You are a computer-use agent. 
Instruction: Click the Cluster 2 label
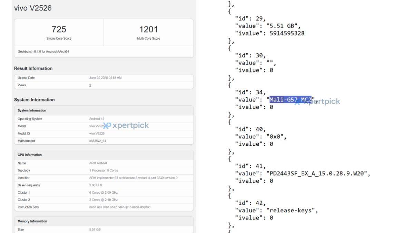tap(24, 200)
